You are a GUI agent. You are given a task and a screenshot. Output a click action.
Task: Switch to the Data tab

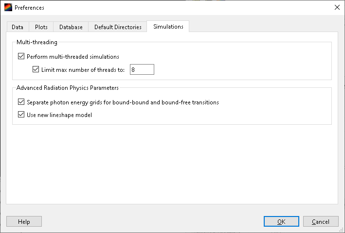point(18,27)
